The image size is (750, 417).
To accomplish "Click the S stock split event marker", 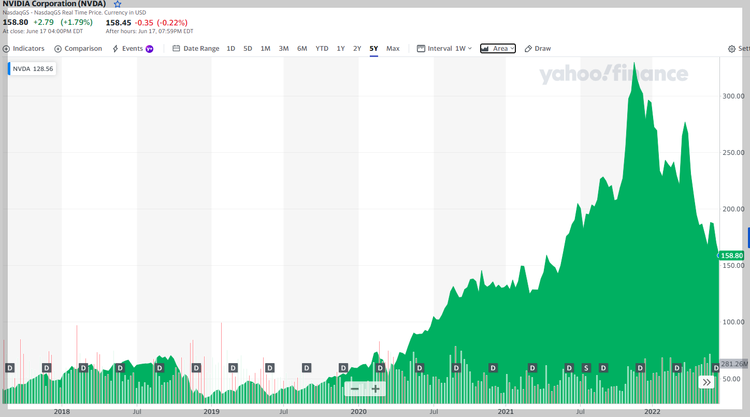I will (586, 368).
